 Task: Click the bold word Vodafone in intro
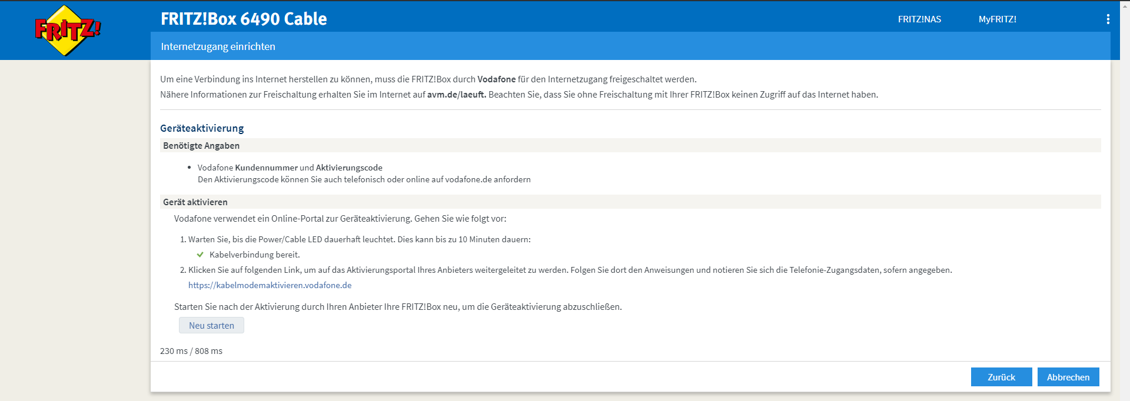click(x=497, y=79)
